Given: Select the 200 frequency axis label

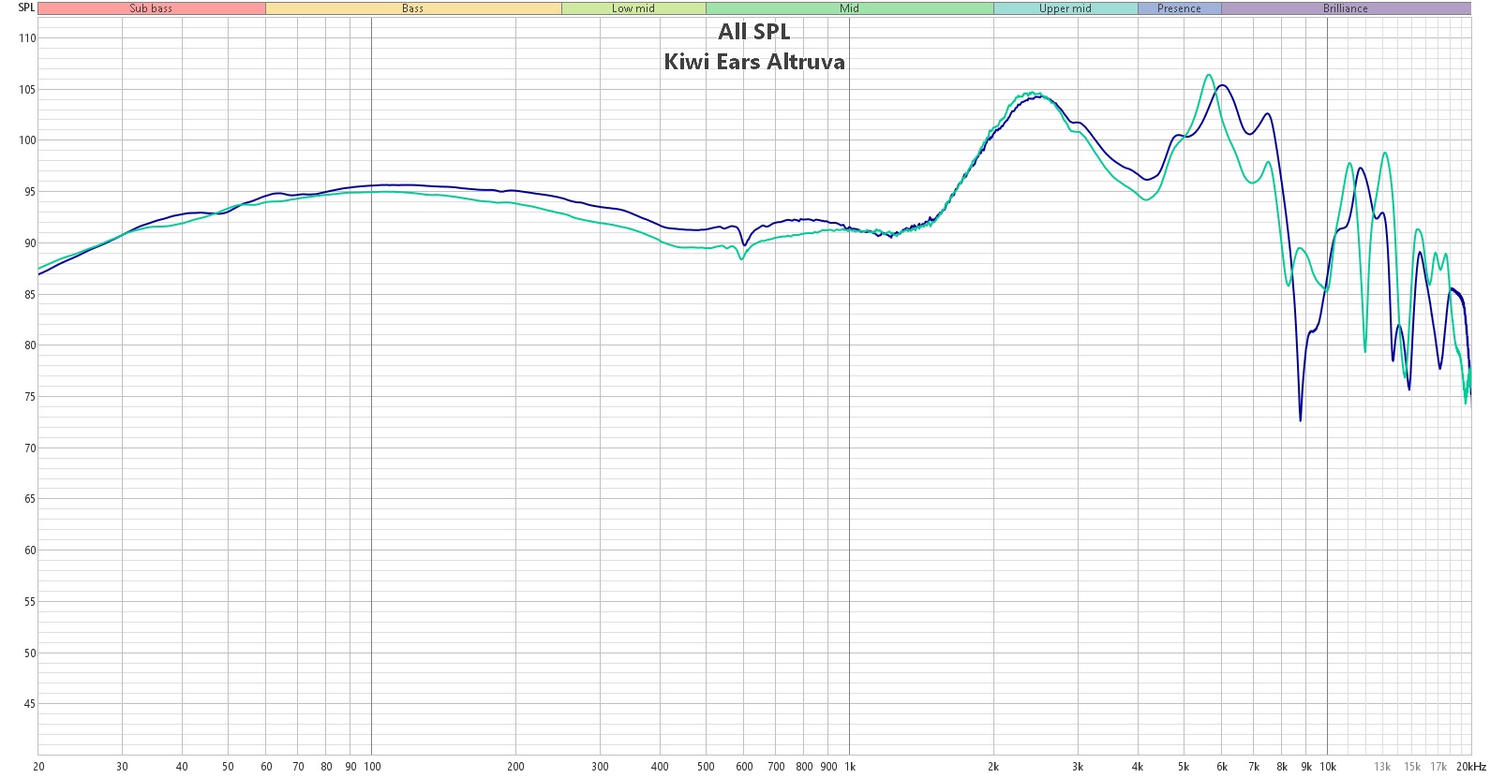Looking at the screenshot, I should point(515,767).
